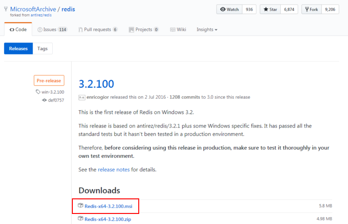View the 936 watchers count

(249, 9)
